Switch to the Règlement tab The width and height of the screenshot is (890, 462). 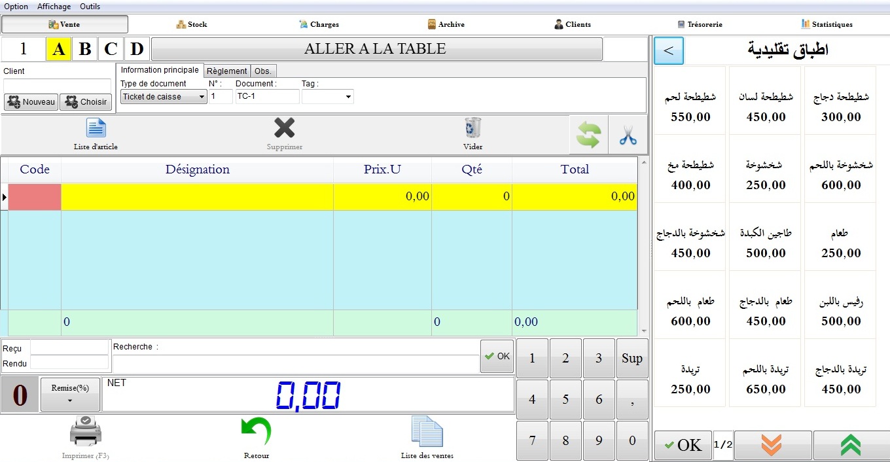tap(226, 71)
